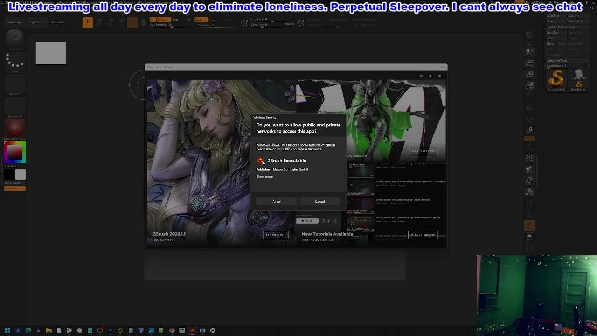Open Google Chrome from taskbar
Image resolution: width=597 pixels, height=336 pixels.
click(172, 330)
